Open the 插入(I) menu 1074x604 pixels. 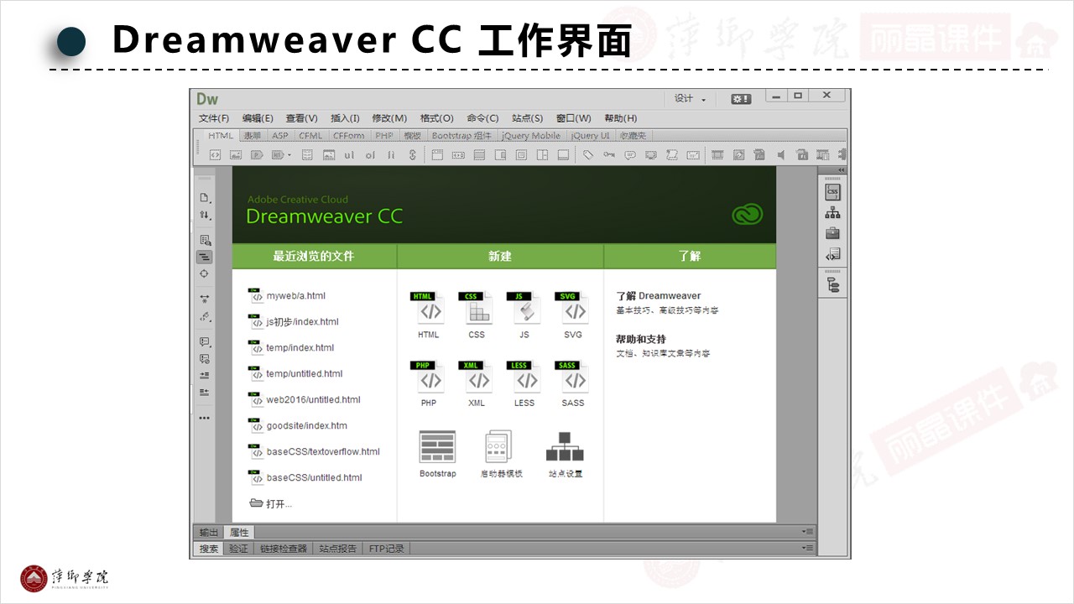coord(345,118)
